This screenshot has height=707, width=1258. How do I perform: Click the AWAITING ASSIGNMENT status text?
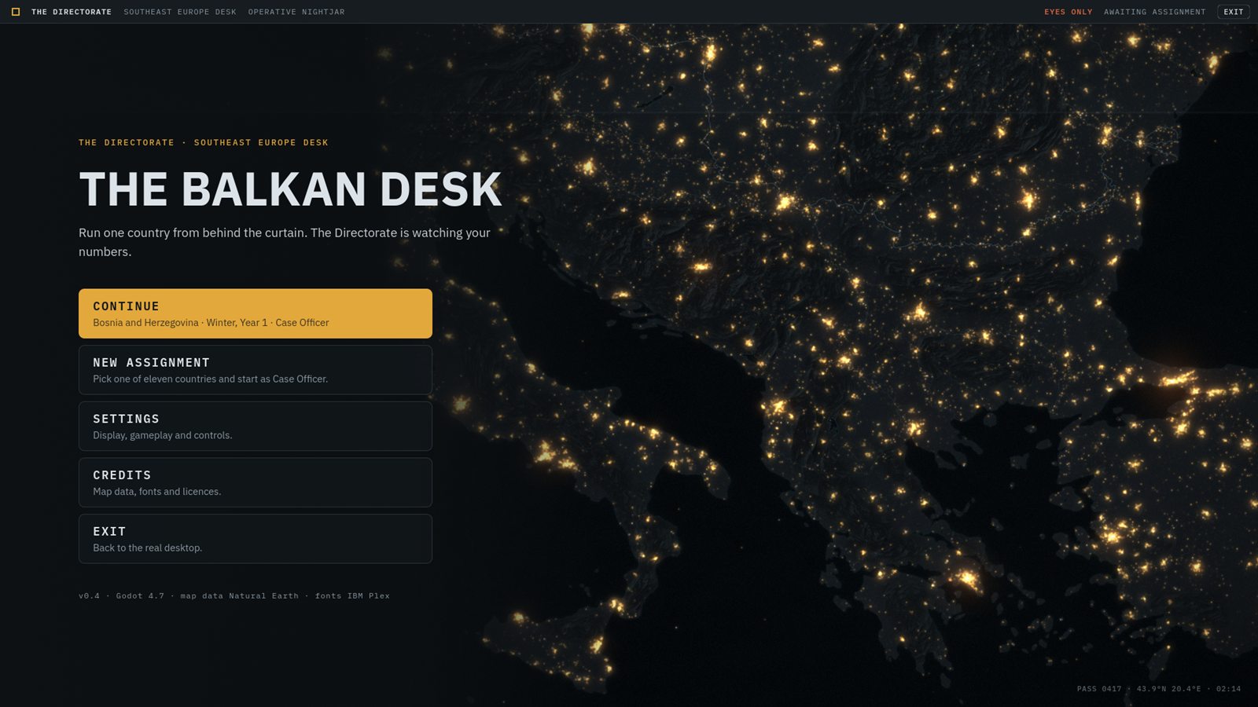pyautogui.click(x=1155, y=12)
